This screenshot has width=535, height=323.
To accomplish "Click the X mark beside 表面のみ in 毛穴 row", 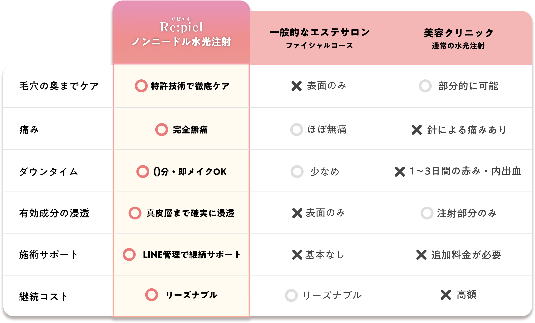I will [x=296, y=86].
